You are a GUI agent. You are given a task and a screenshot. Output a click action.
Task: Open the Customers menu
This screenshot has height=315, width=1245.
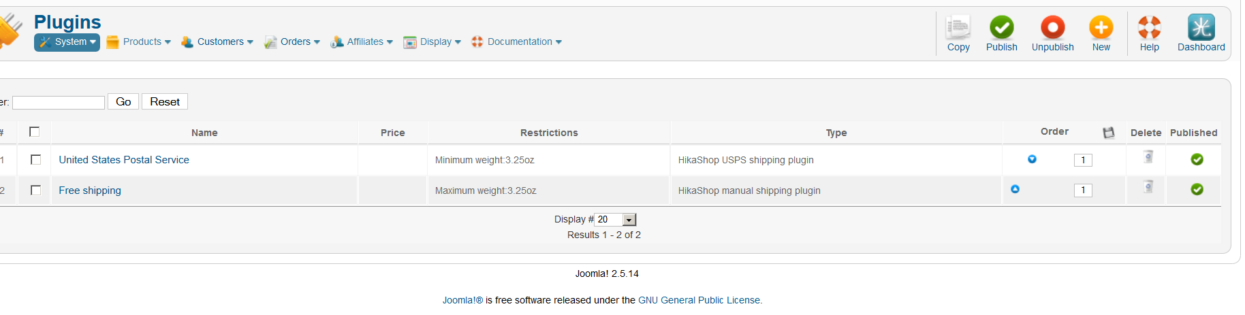coord(217,42)
